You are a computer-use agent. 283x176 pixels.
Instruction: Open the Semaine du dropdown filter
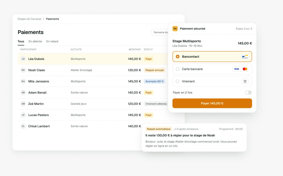click(160, 32)
